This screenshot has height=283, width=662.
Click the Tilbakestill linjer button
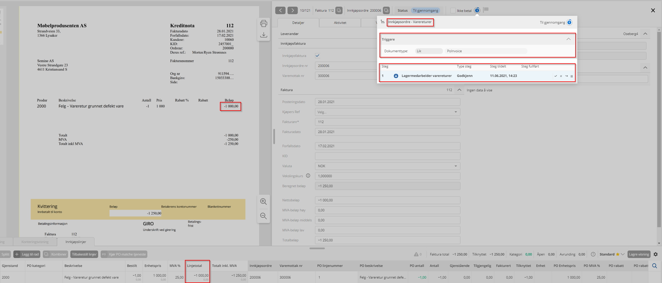coord(84,254)
